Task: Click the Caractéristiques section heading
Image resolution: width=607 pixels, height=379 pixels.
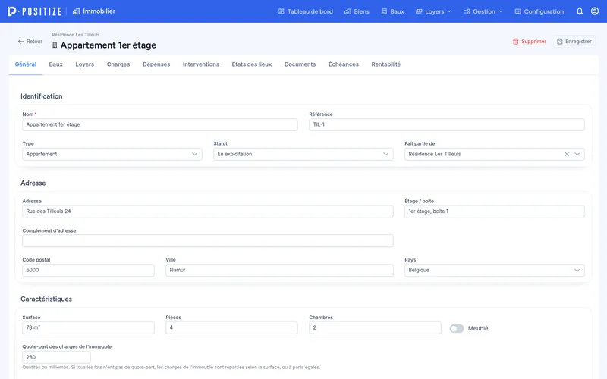Action: [46, 299]
